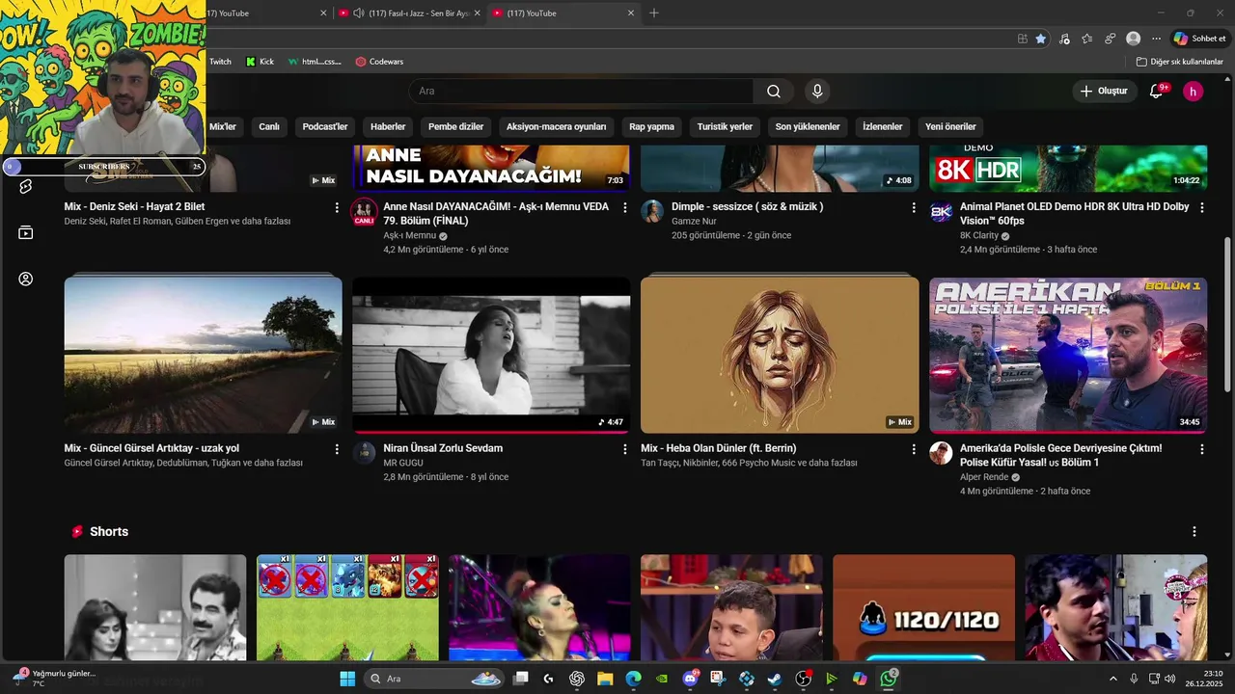Open options menu for Animal Planet OLED Demo
The width and height of the screenshot is (1235, 694).
pos(1202,207)
